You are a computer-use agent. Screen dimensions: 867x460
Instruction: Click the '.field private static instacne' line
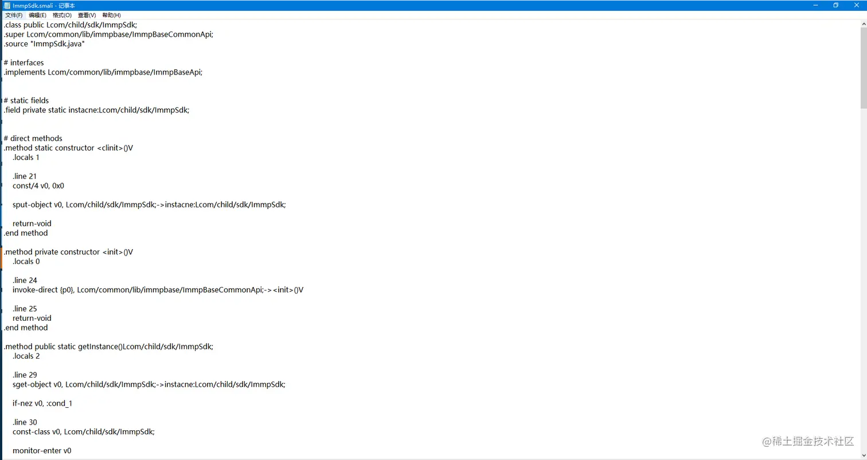(x=96, y=110)
